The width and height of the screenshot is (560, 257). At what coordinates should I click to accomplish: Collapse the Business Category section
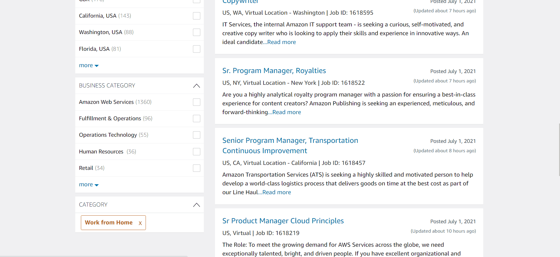point(196,86)
